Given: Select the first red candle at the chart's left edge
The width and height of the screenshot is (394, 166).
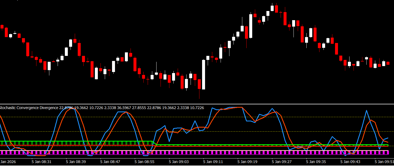Looking at the screenshot, I should tap(2, 27).
